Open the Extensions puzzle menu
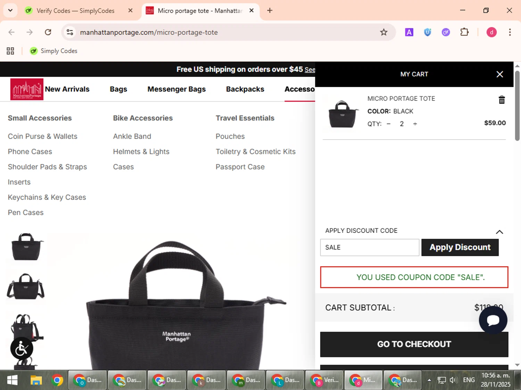 (464, 32)
